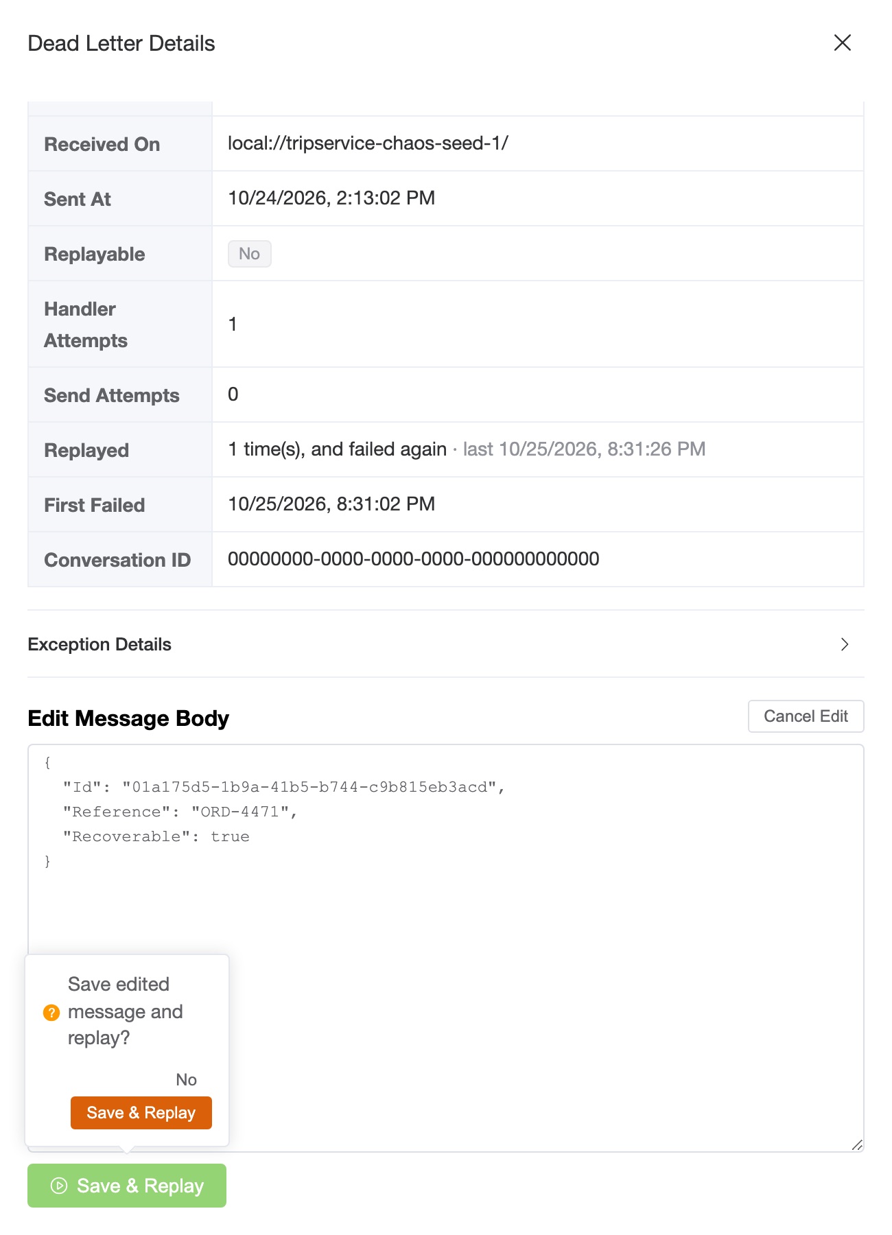The height and width of the screenshot is (1235, 892).
Task: Click the Dead Letter Details title
Action: (x=121, y=43)
